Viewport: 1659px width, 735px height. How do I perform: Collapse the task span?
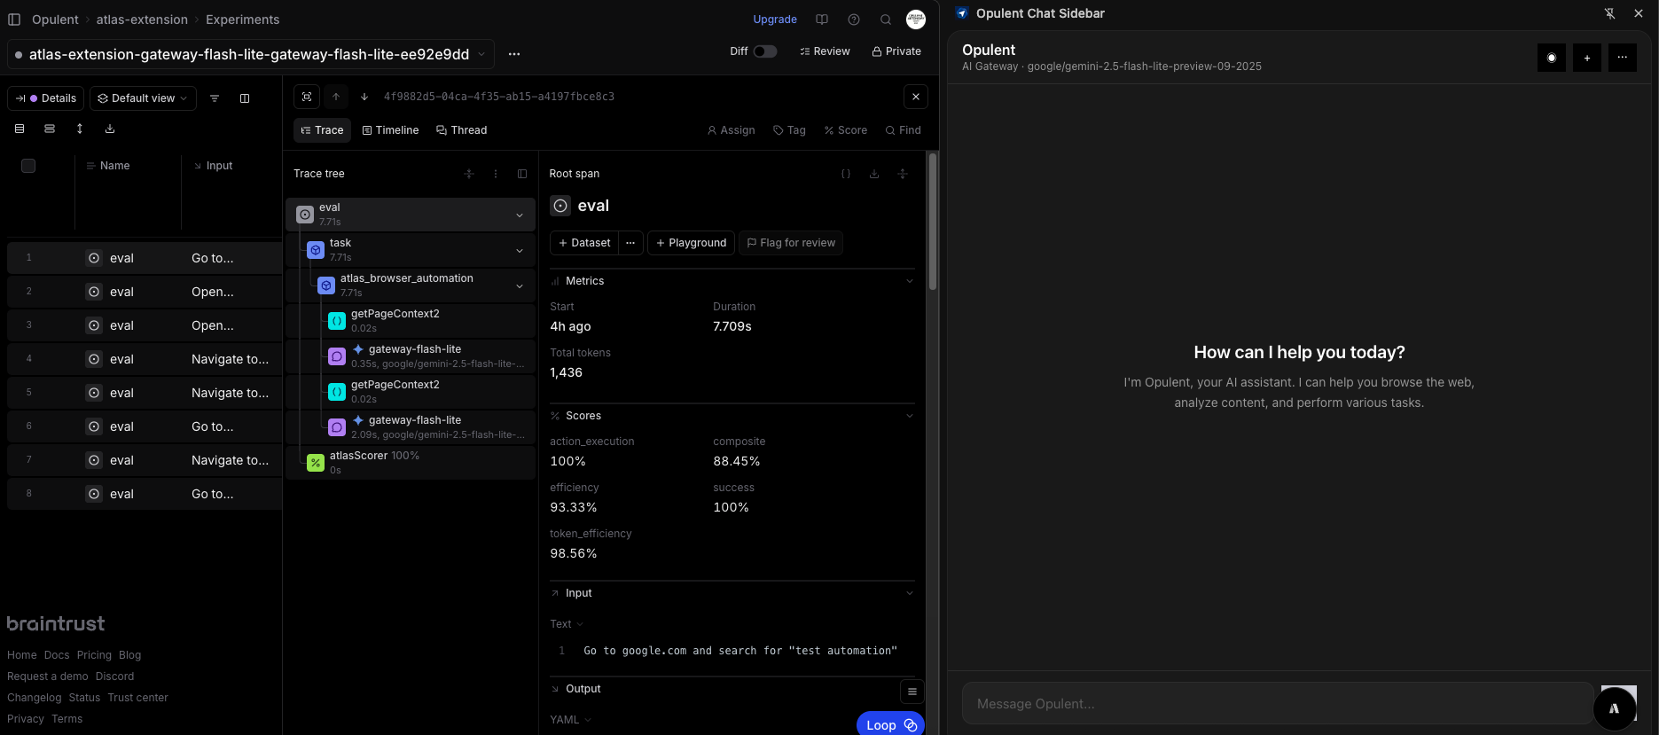(x=520, y=251)
